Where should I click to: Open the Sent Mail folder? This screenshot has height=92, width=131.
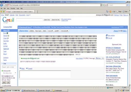point(6,41)
